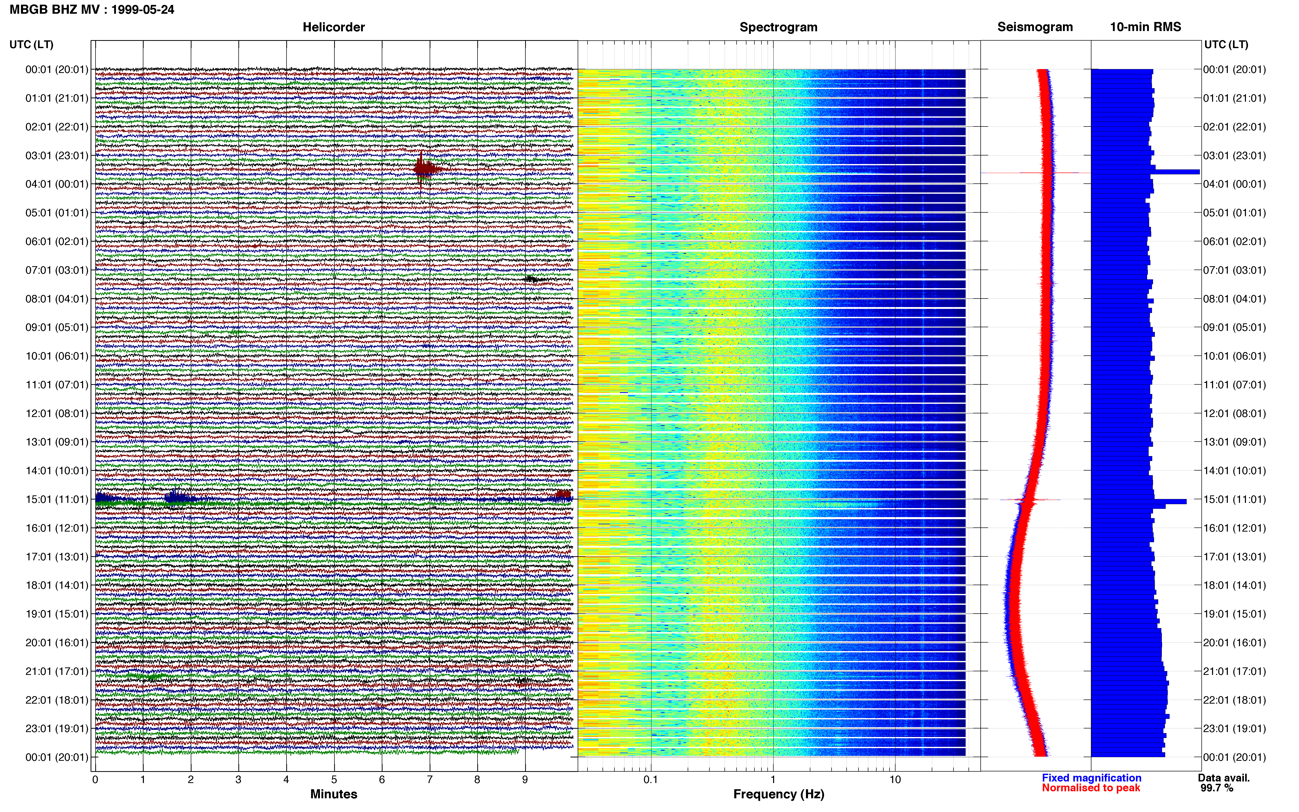Click the left time label '15:01 (11:01)'
The width and height of the screenshot is (1299, 812).
pyautogui.click(x=56, y=499)
